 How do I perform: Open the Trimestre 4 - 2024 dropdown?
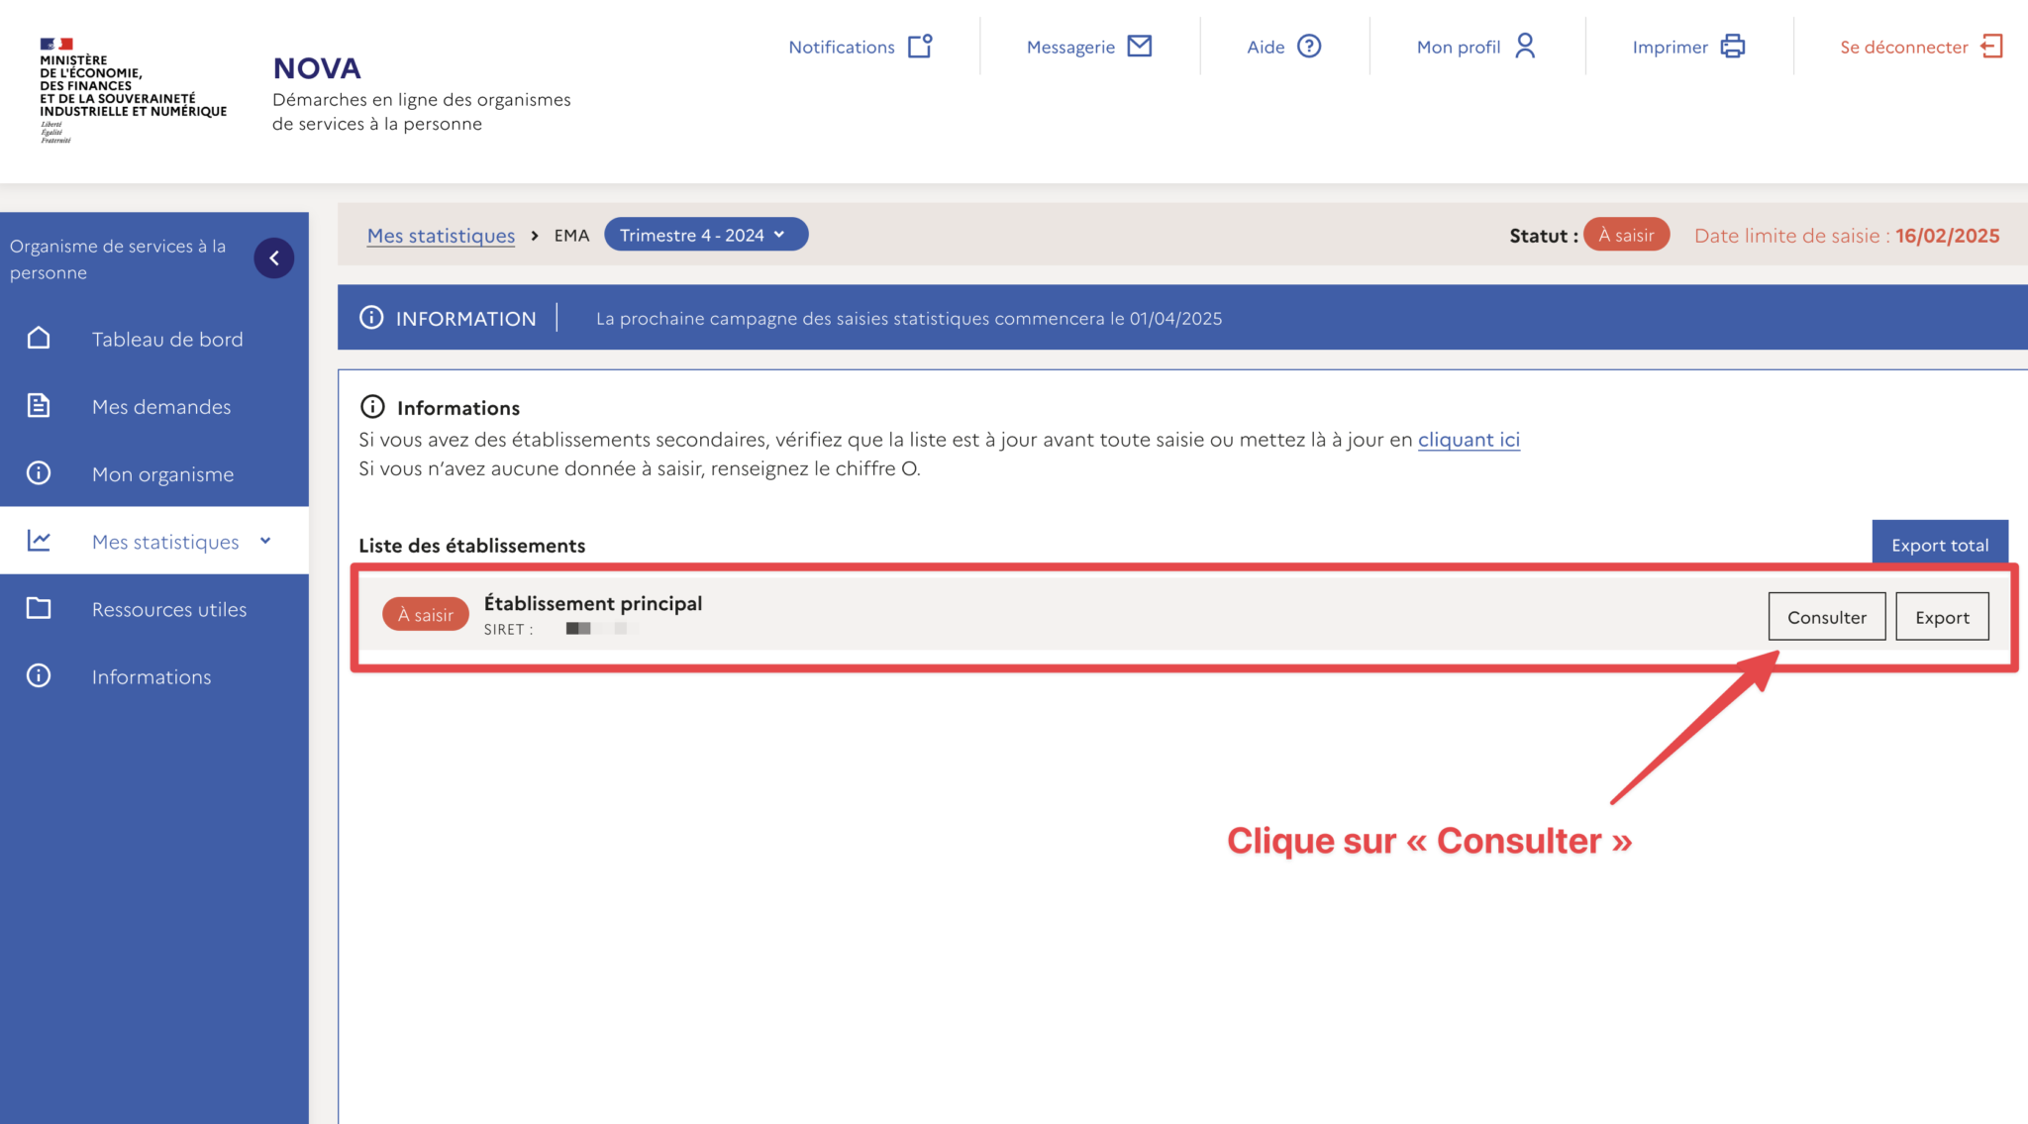[705, 235]
